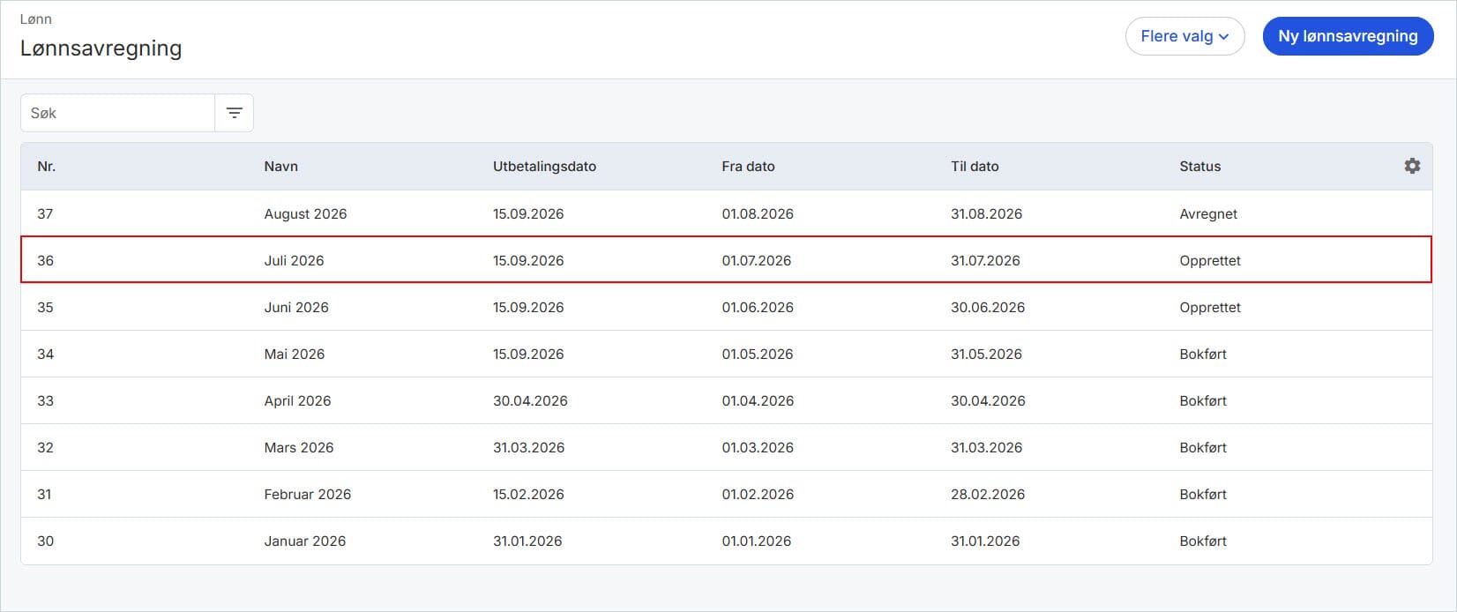
Task: Open the table settings gear icon
Action: (x=1412, y=166)
